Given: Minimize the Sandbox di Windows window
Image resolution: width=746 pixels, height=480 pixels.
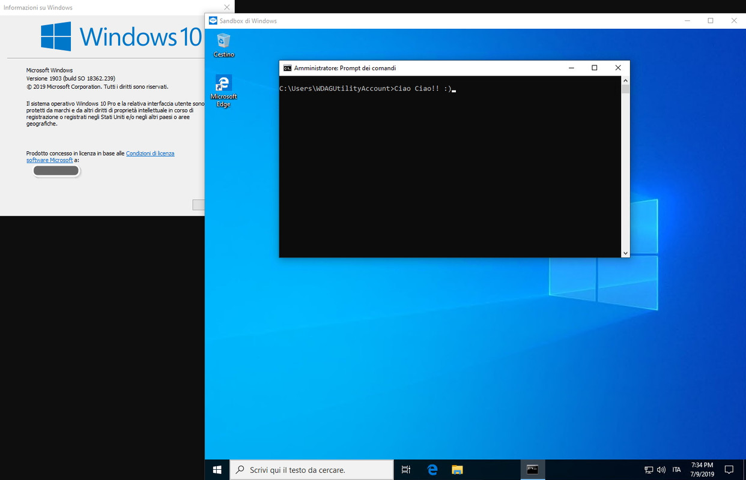Looking at the screenshot, I should (x=687, y=20).
